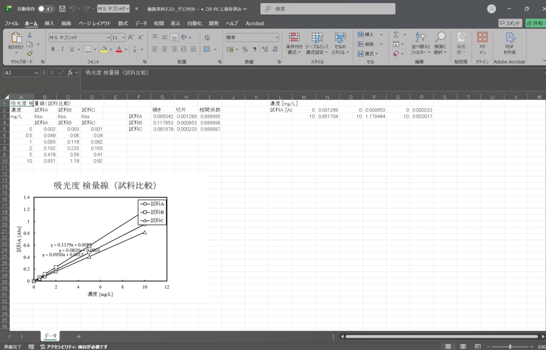The width and height of the screenshot is (546, 350).
Task: Open 並べ替えとフィルター sort and filter
Action: click(x=421, y=44)
